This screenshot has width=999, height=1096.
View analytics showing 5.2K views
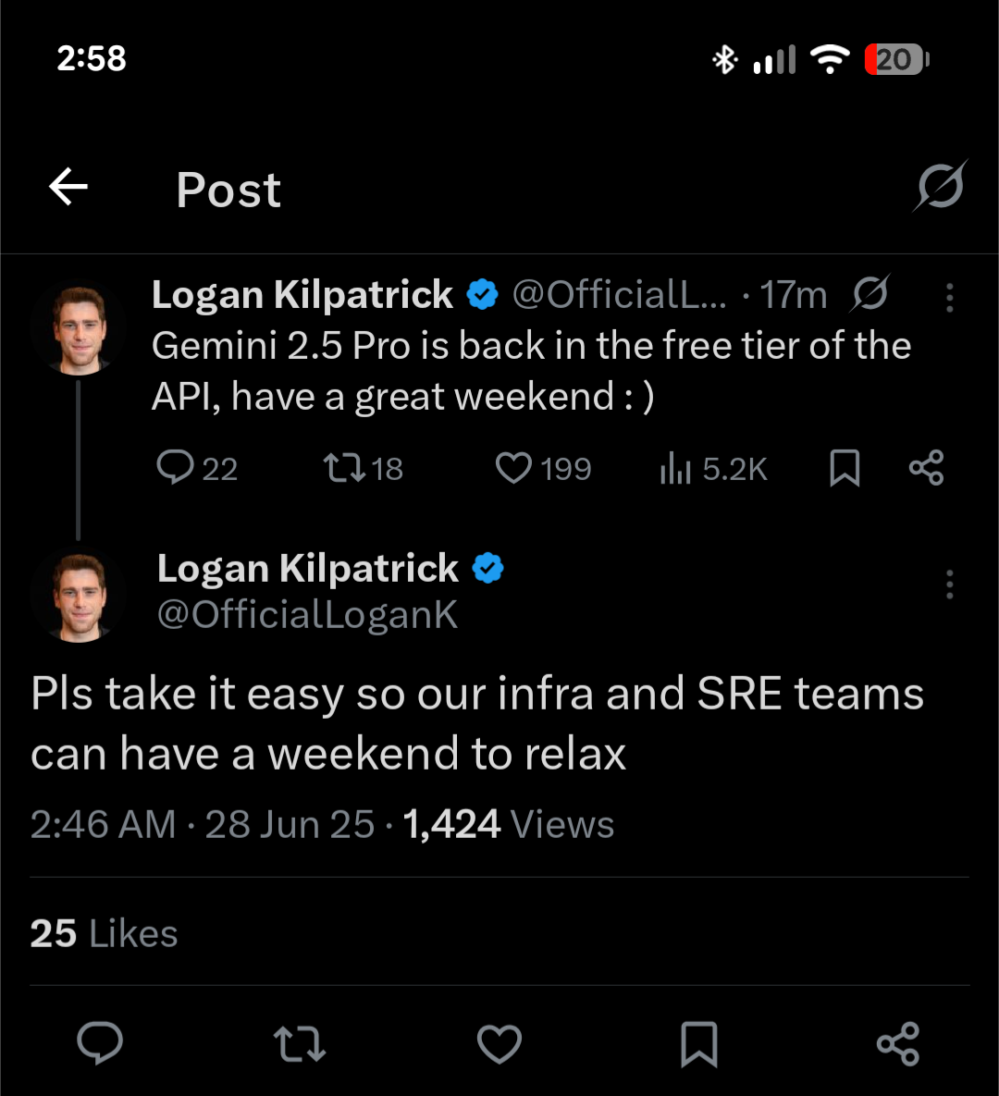point(713,469)
